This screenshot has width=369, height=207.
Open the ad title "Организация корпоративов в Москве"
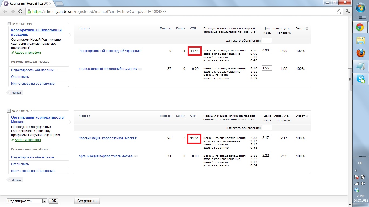point(37,120)
